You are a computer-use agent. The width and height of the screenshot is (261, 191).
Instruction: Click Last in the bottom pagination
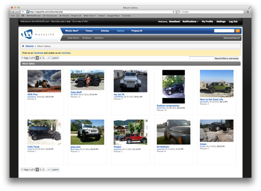(x=55, y=169)
